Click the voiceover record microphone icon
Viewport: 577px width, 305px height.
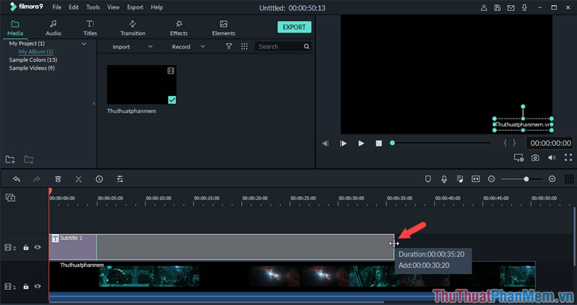coord(444,179)
